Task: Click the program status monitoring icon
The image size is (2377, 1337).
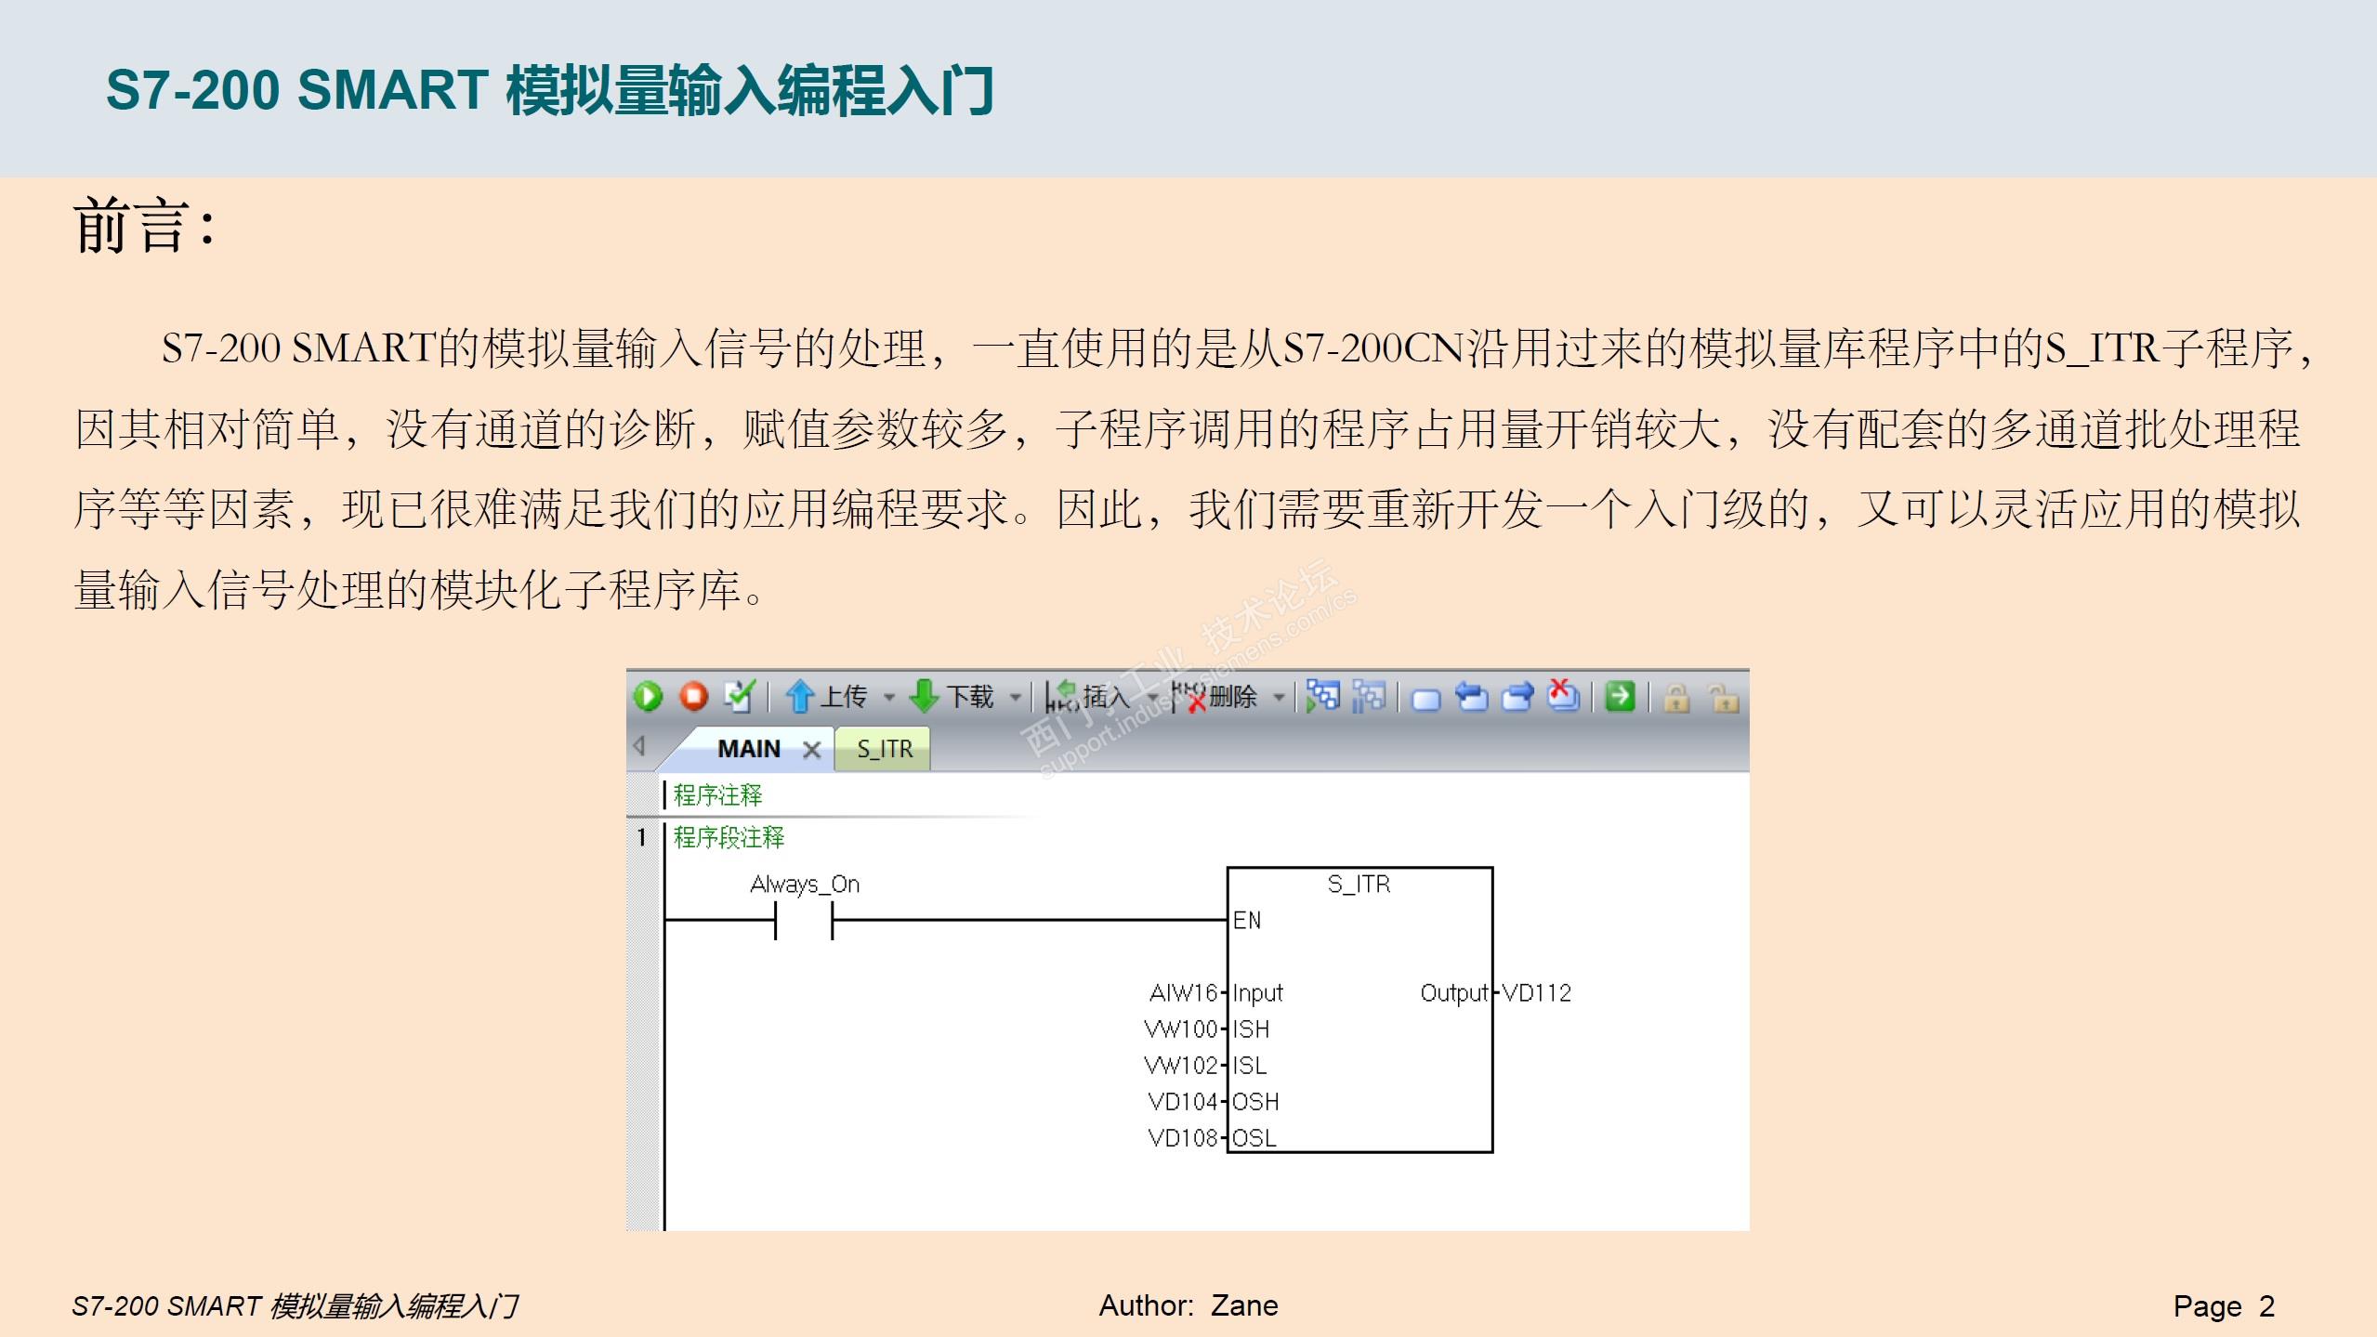Action: coord(1323,696)
